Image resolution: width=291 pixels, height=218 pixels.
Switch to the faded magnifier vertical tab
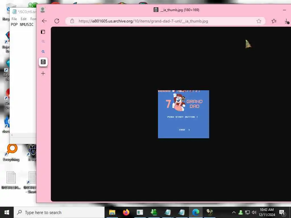(x=43, y=41)
